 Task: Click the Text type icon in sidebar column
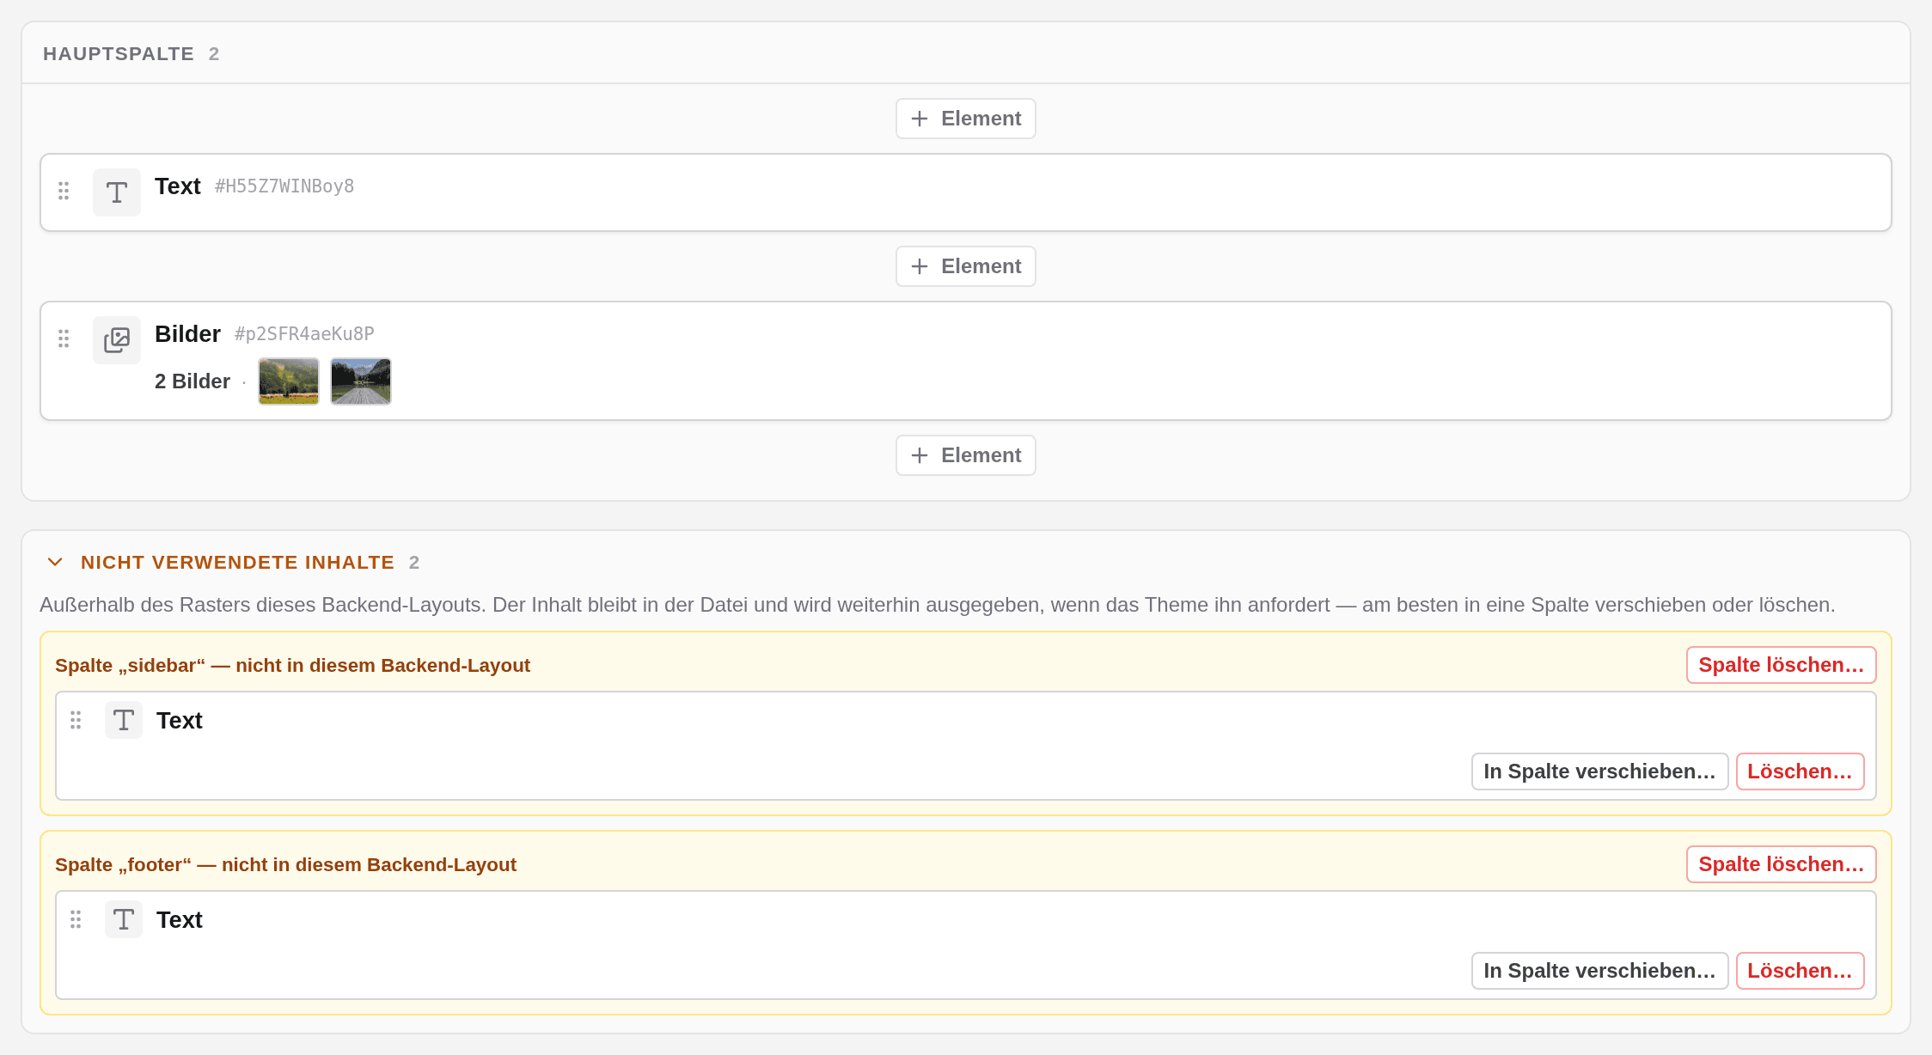click(124, 720)
